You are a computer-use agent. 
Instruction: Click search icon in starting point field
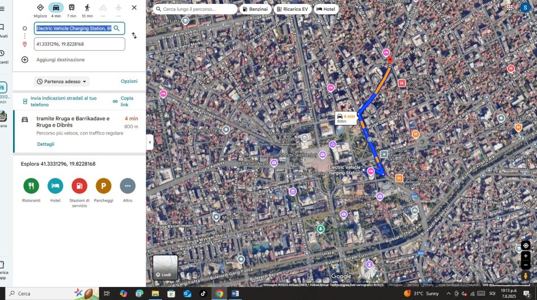[x=117, y=28]
